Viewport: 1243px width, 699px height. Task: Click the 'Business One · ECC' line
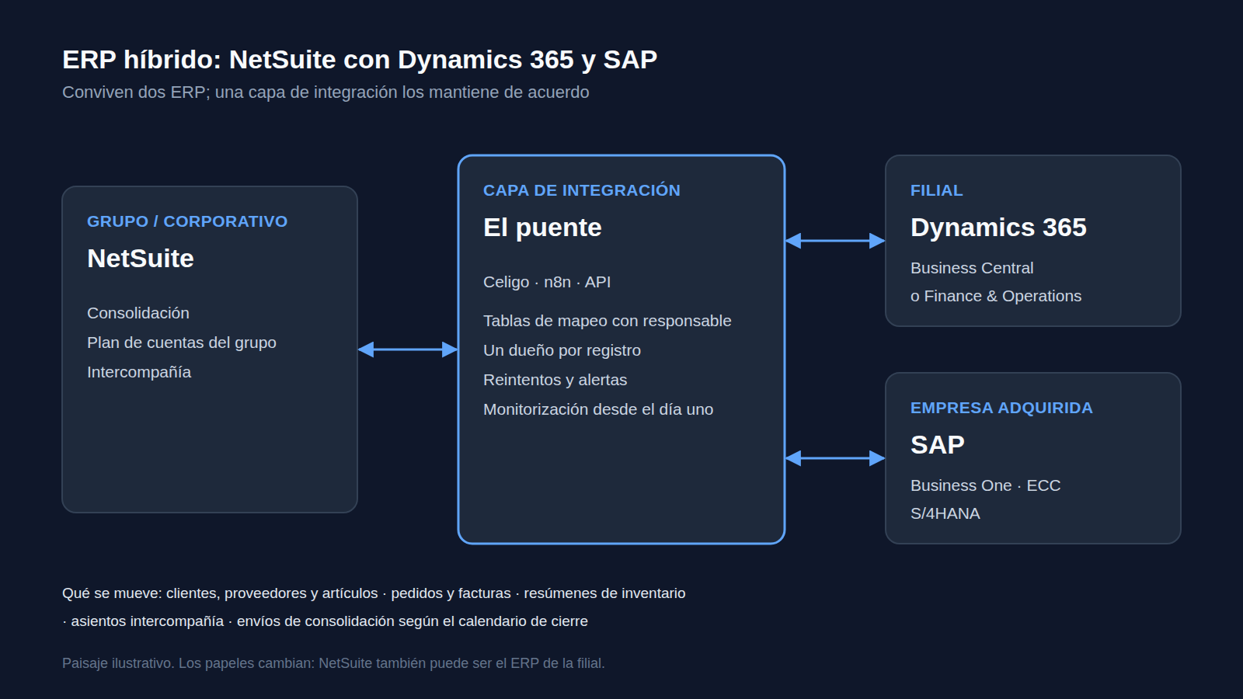tap(985, 485)
